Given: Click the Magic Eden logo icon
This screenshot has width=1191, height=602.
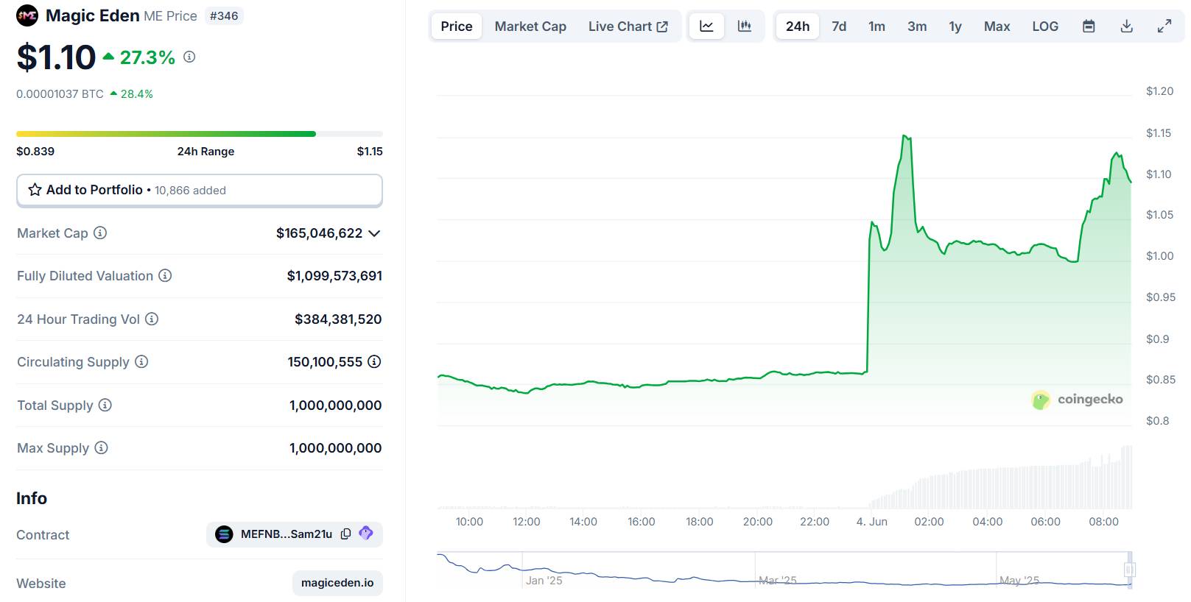Looking at the screenshot, I should click(27, 15).
